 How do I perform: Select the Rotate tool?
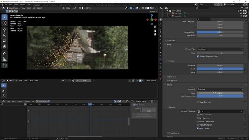[4, 35]
